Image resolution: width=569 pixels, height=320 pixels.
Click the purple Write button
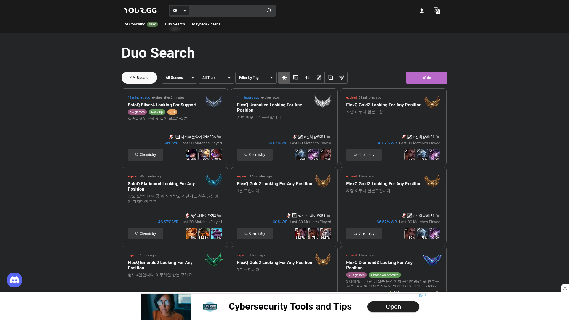tap(426, 78)
